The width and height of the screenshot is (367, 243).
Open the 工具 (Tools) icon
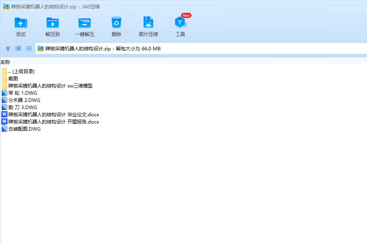[180, 22]
